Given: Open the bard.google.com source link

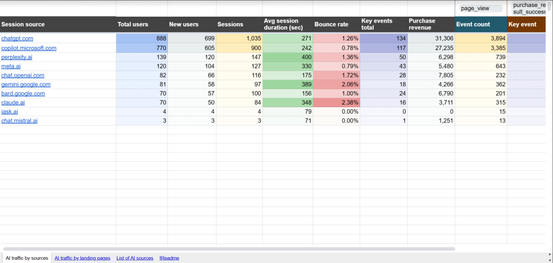Looking at the screenshot, I should [23, 94].
